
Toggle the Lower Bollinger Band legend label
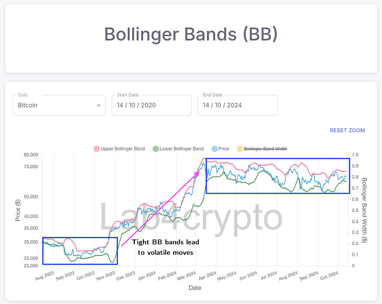click(181, 149)
